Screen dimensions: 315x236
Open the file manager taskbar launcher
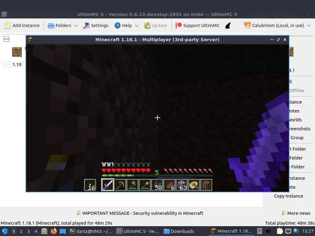[x=44, y=231]
